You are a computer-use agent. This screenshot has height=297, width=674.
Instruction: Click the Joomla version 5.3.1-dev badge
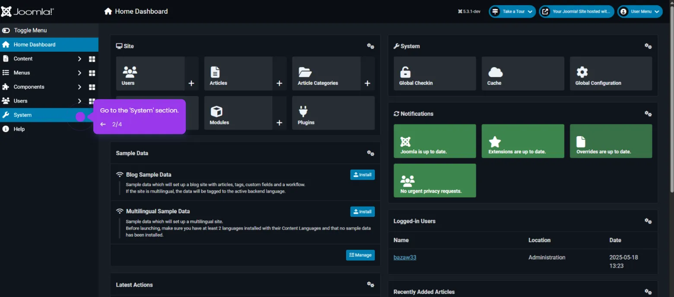[469, 12]
